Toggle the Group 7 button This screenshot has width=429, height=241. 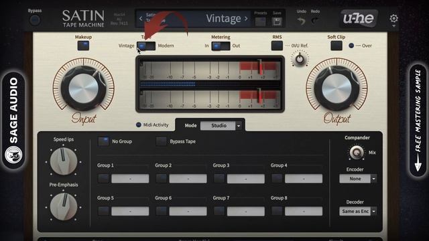pos(219,211)
